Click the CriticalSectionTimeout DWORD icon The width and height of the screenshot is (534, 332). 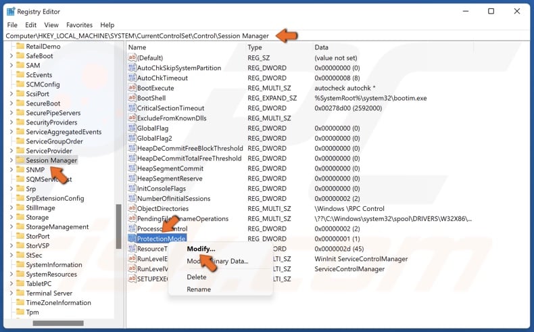click(132, 108)
